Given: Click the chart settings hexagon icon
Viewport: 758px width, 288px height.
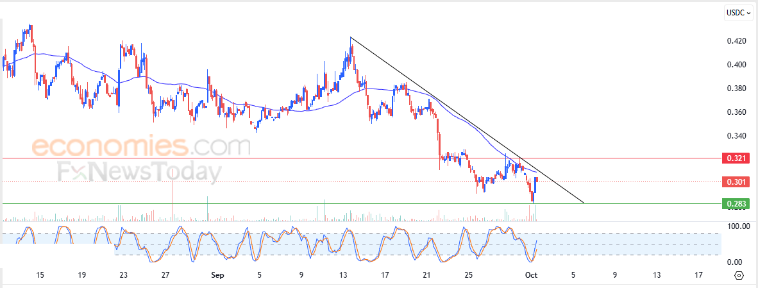Looking at the screenshot, I should (739, 276).
